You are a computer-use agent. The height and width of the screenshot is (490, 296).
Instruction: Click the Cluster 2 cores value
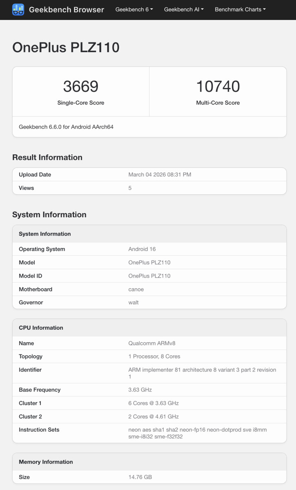click(x=154, y=416)
